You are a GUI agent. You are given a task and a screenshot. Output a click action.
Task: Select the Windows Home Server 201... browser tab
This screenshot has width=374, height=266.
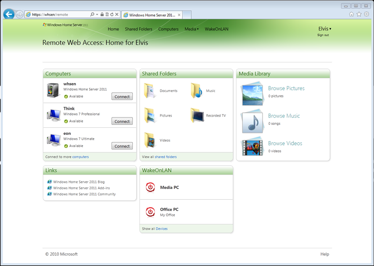(152, 15)
